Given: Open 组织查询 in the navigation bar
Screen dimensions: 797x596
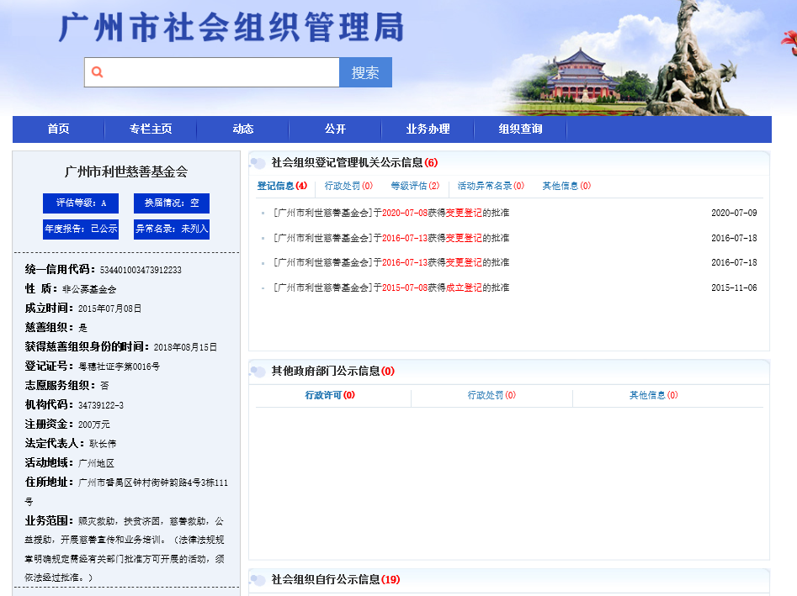Looking at the screenshot, I should pyautogui.click(x=520, y=129).
